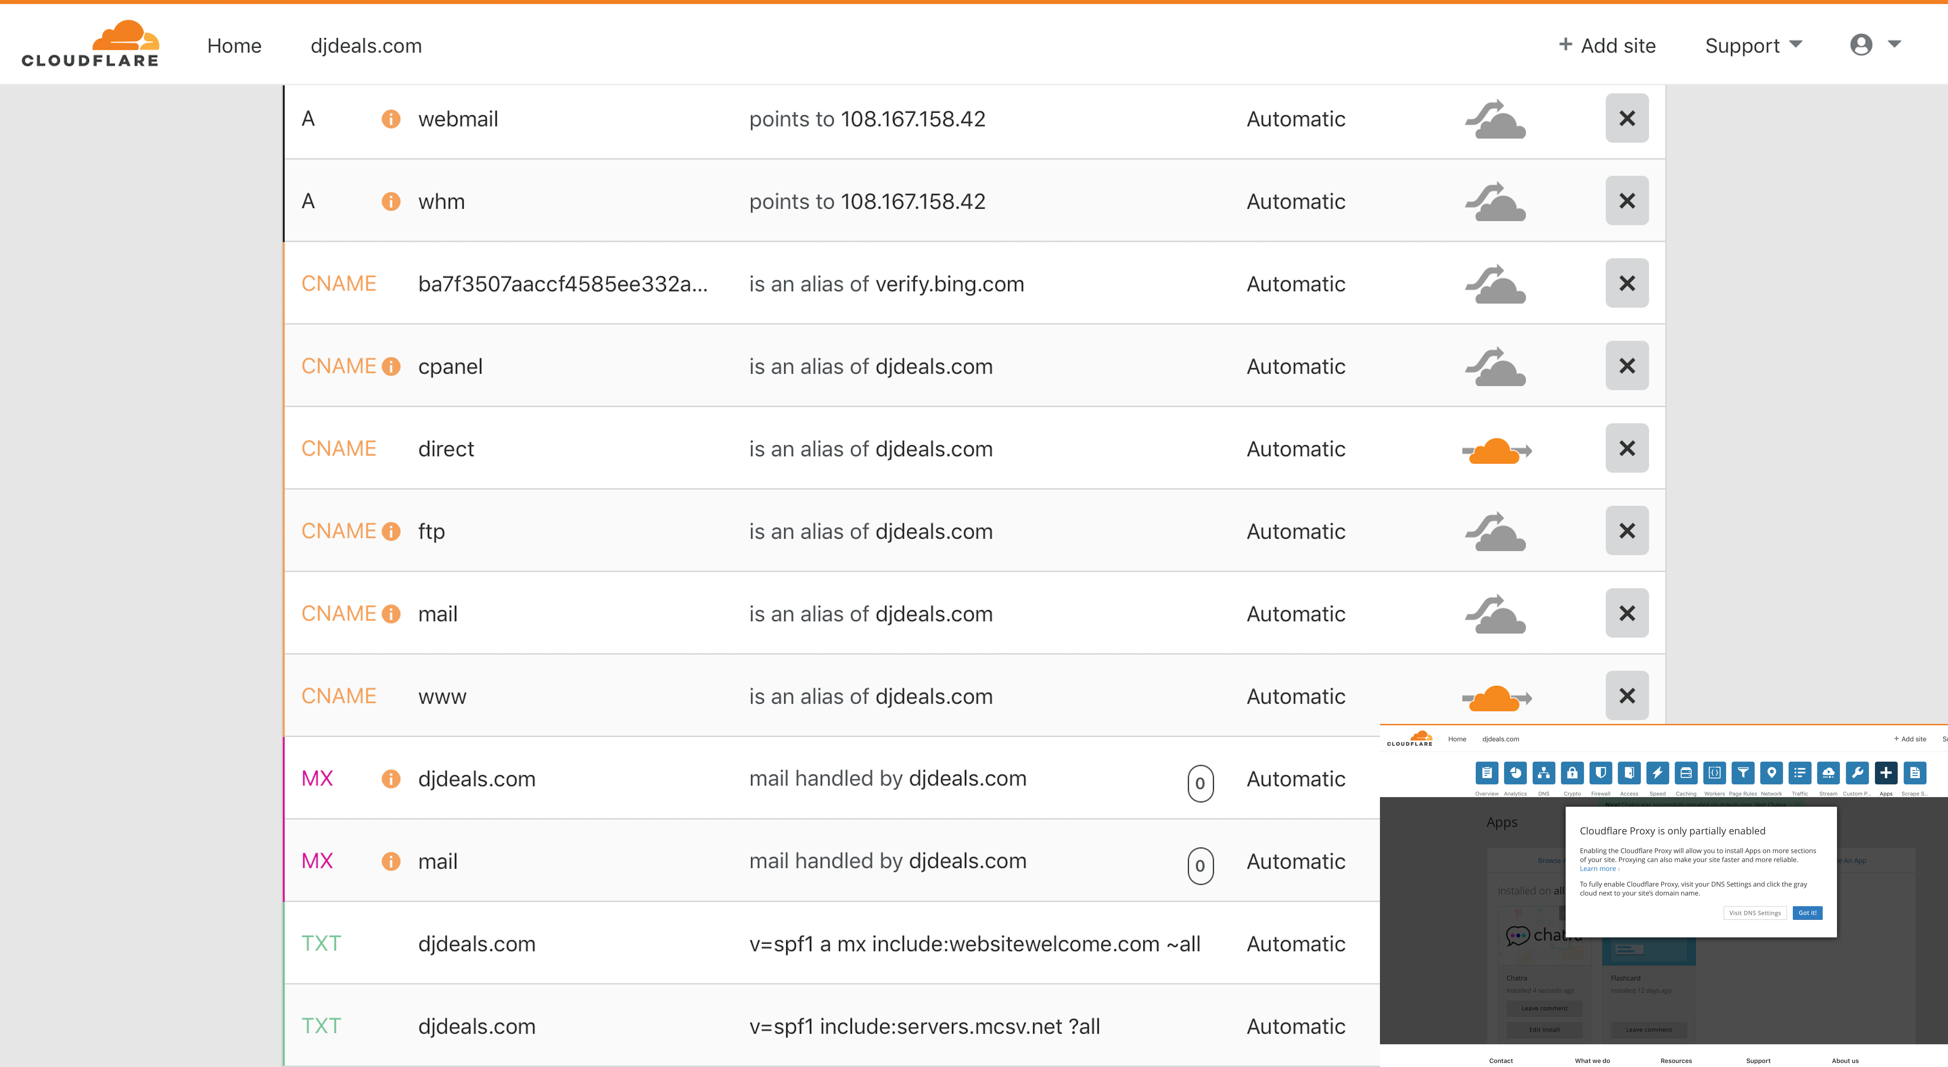
Task: Open Stream cloud icon in inset page
Action: (1829, 773)
